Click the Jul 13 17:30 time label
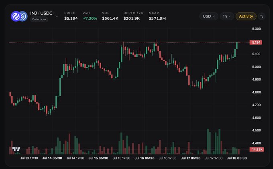Screen dimensions: 273x169 (29, 158)
